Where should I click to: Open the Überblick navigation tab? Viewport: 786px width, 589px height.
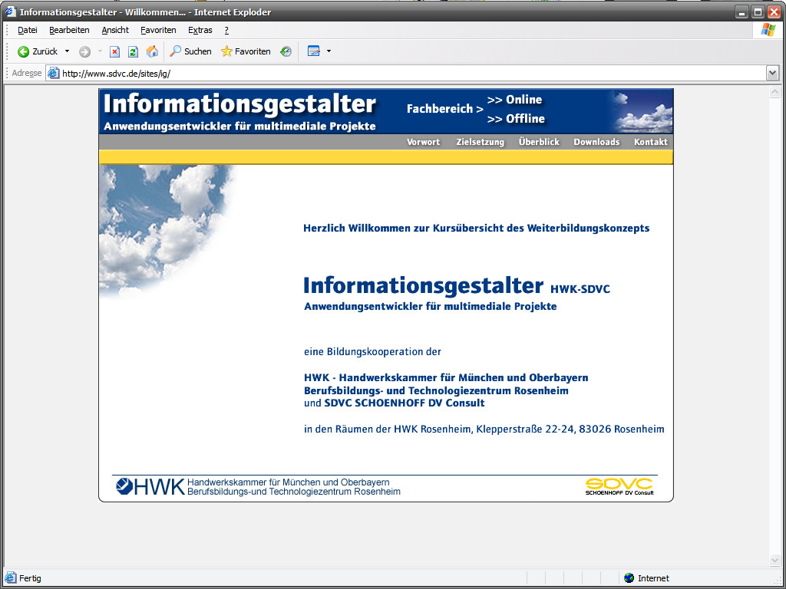[539, 142]
